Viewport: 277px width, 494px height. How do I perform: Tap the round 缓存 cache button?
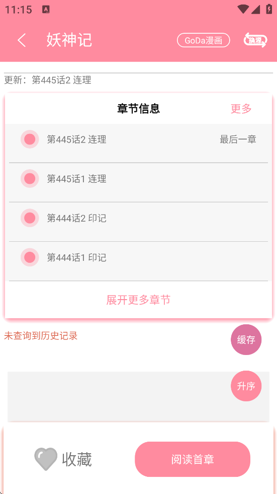click(x=246, y=339)
